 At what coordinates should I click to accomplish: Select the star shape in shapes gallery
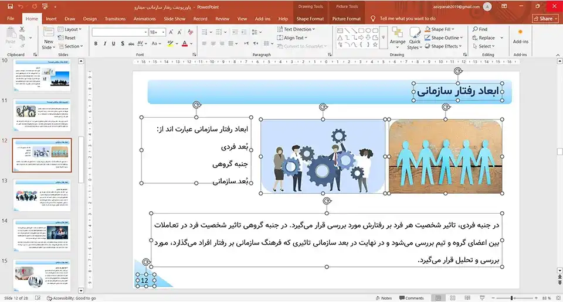click(x=375, y=45)
